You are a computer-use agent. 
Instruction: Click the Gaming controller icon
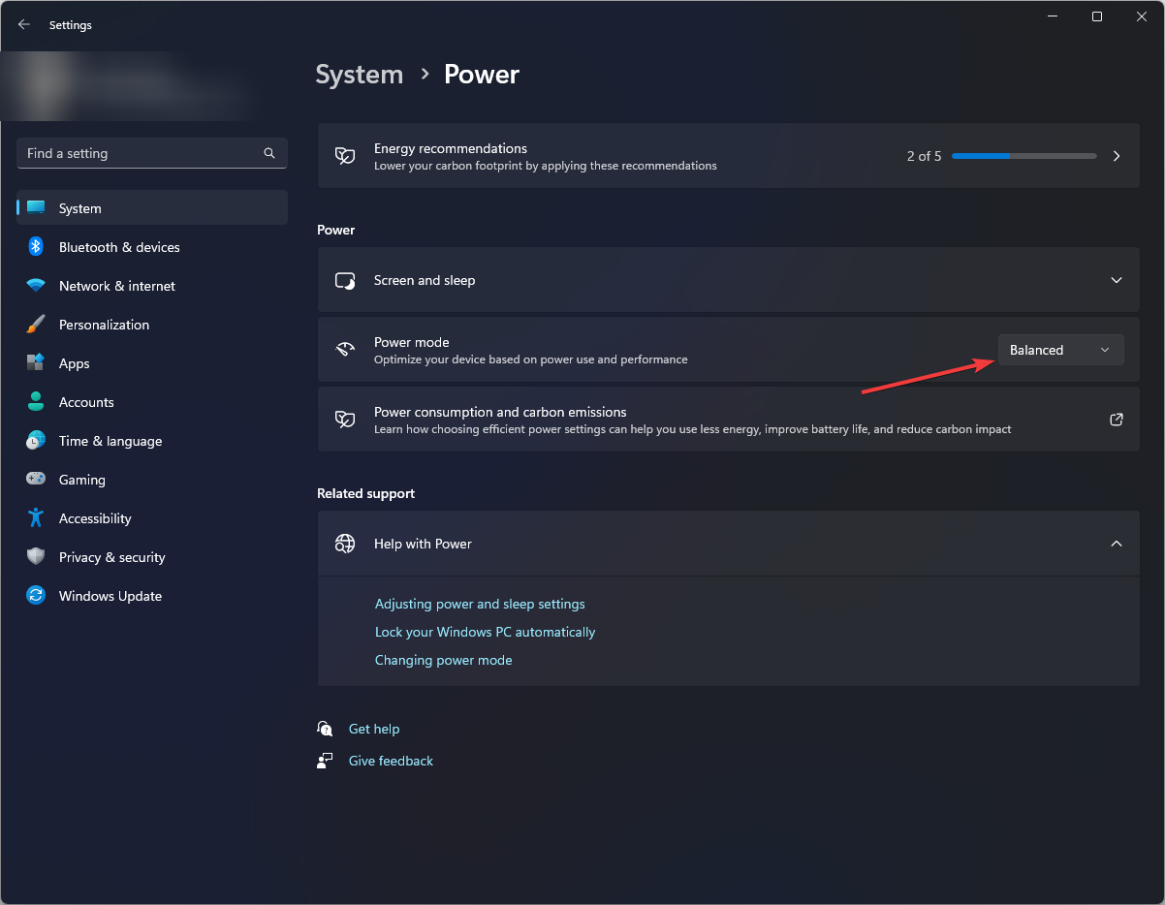click(x=36, y=480)
